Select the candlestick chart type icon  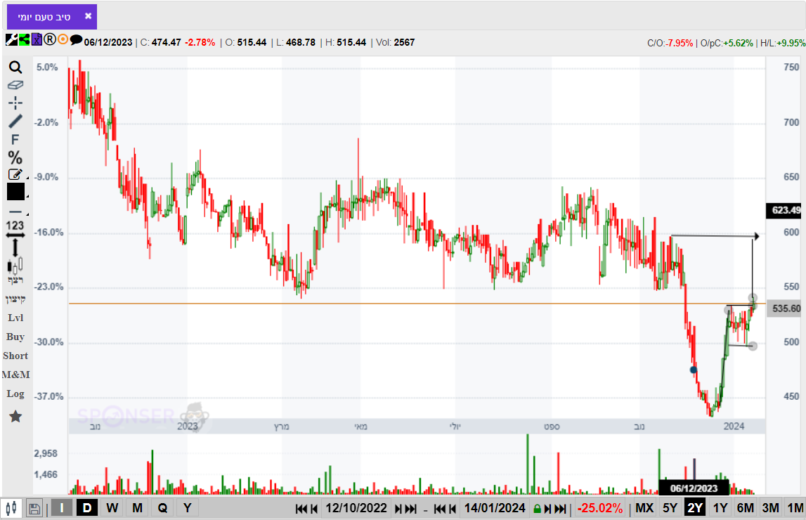(15, 266)
